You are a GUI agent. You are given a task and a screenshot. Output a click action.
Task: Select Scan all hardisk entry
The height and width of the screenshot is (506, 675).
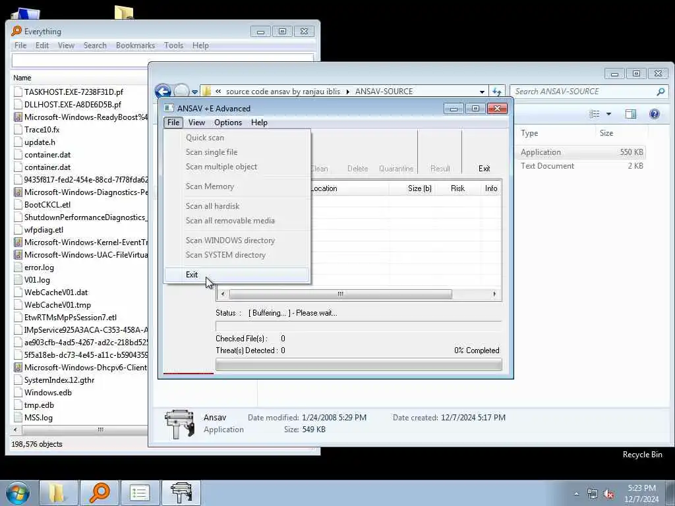(237, 206)
